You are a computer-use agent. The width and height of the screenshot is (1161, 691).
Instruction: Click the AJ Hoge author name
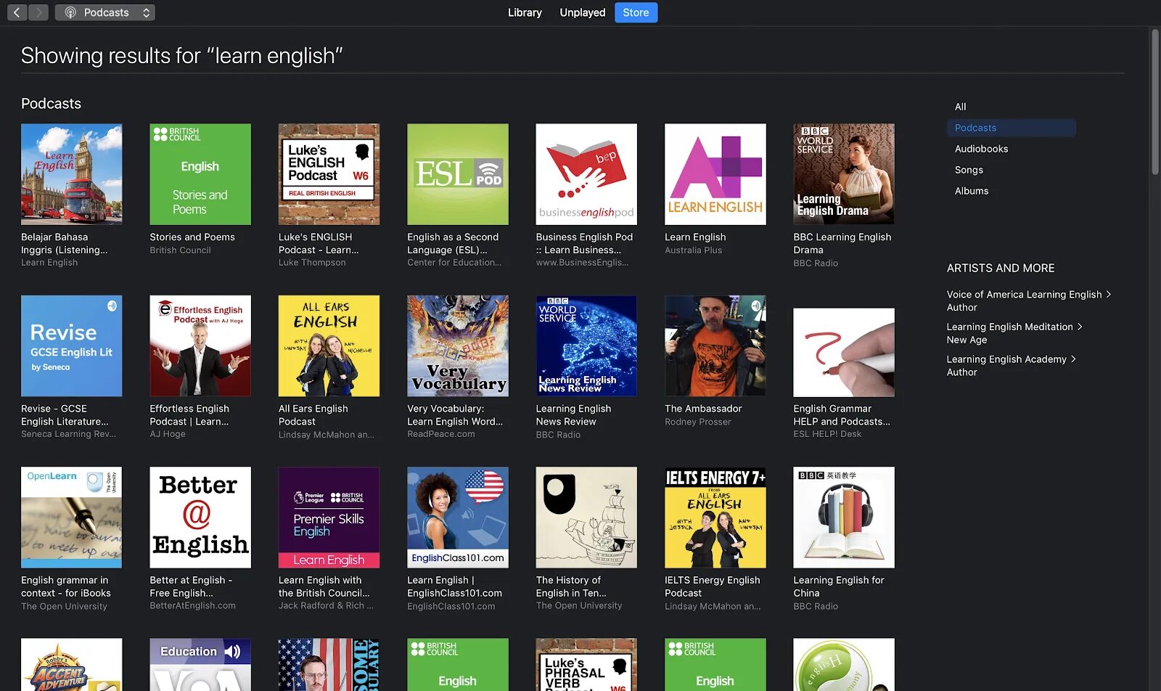pyautogui.click(x=168, y=434)
